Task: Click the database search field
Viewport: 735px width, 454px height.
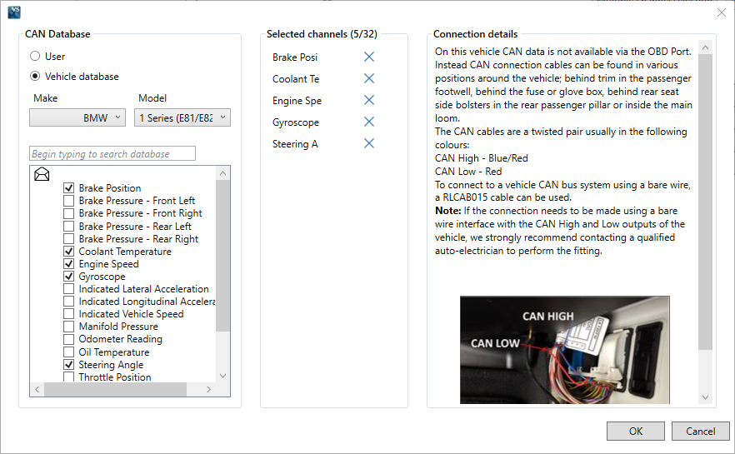Action: pyautogui.click(x=112, y=153)
